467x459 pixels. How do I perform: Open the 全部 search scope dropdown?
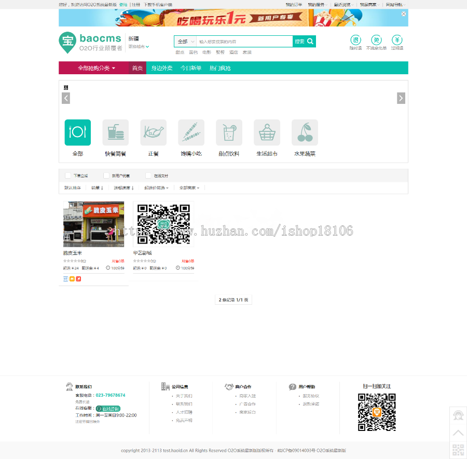point(185,42)
